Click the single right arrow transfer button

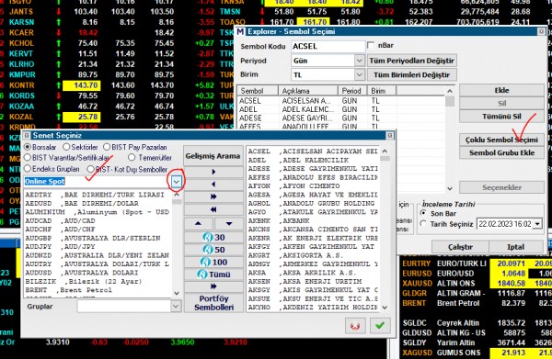[213, 172]
